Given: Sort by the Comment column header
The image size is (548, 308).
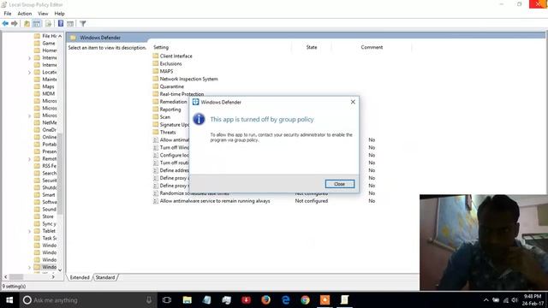Looking at the screenshot, I should click(372, 47).
